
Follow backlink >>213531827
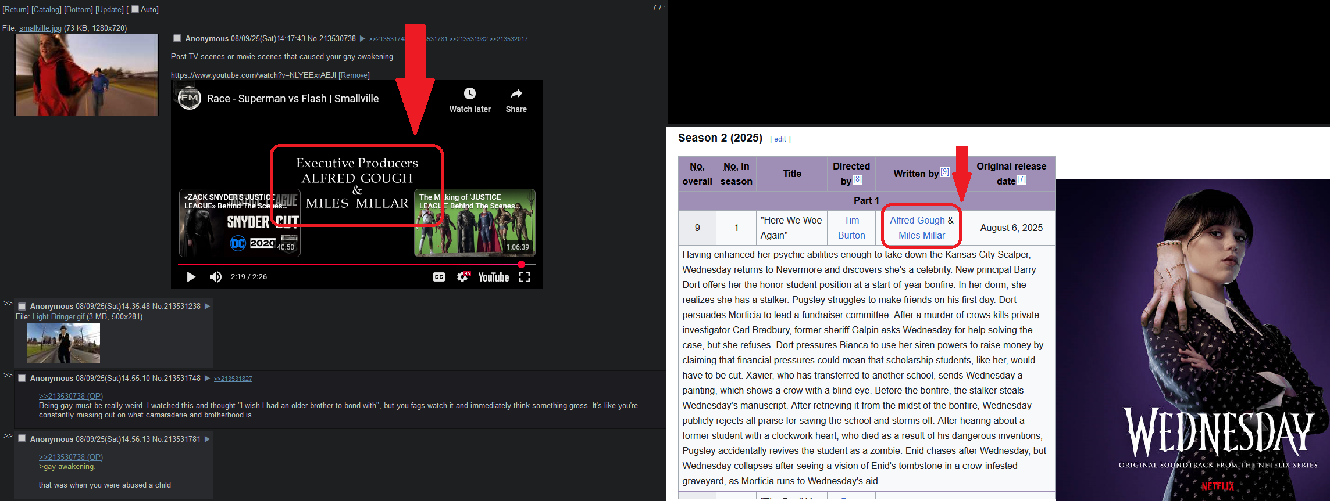(233, 379)
